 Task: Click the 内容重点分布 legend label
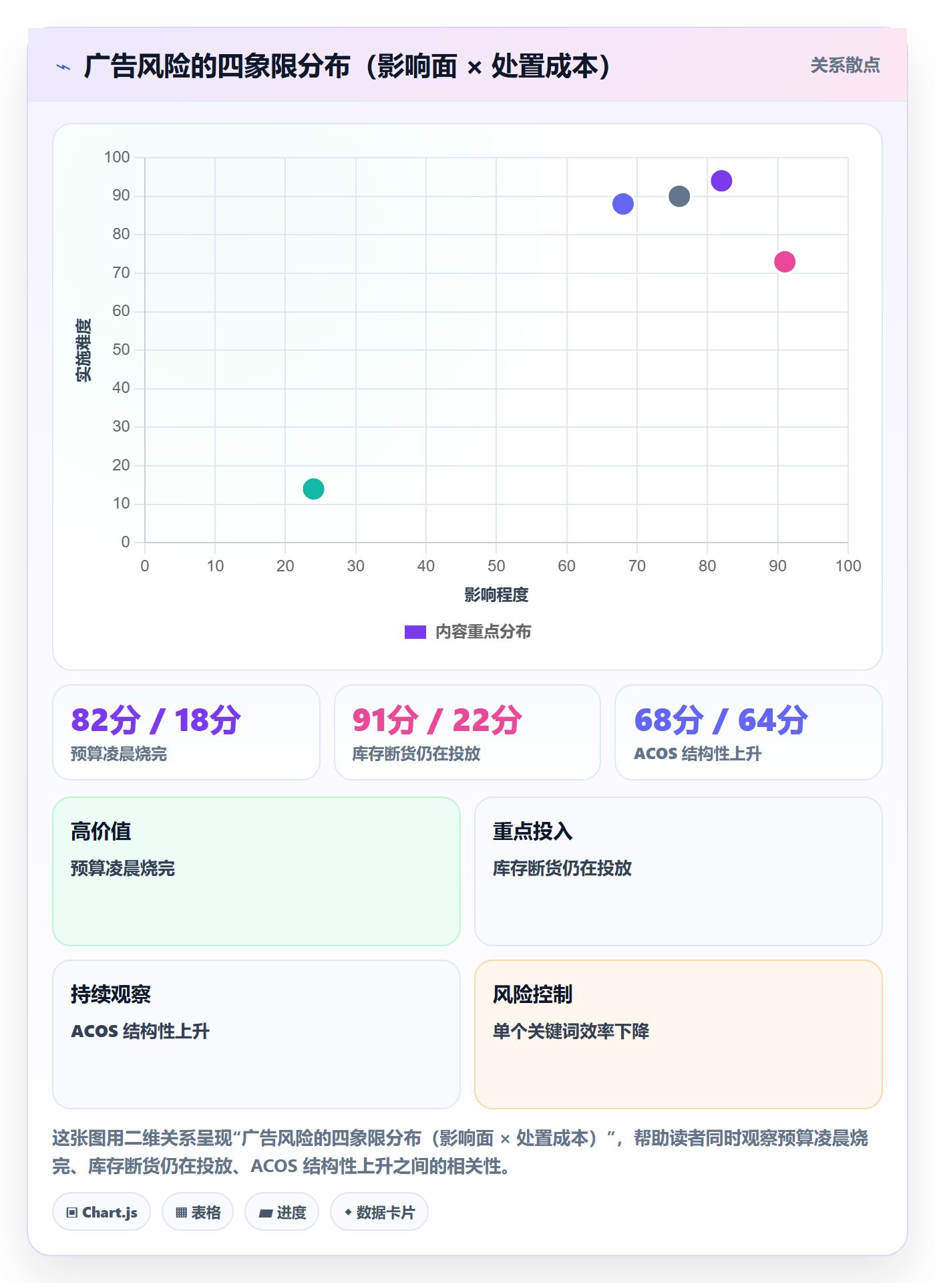pos(483,632)
